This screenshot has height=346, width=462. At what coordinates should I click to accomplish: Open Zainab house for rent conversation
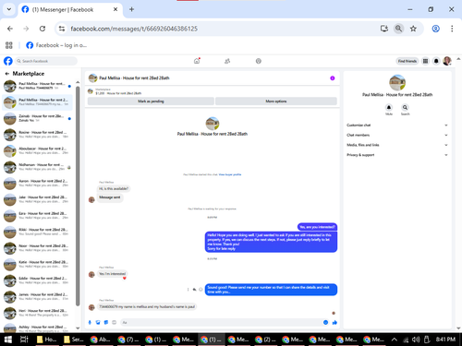(x=37, y=118)
